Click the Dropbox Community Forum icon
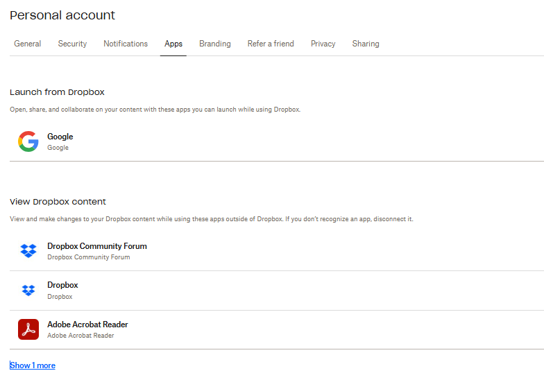This screenshot has width=544, height=389. tap(28, 251)
